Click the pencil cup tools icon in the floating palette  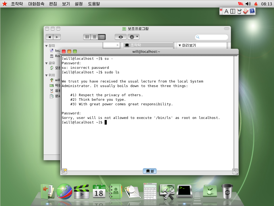(239, 11)
